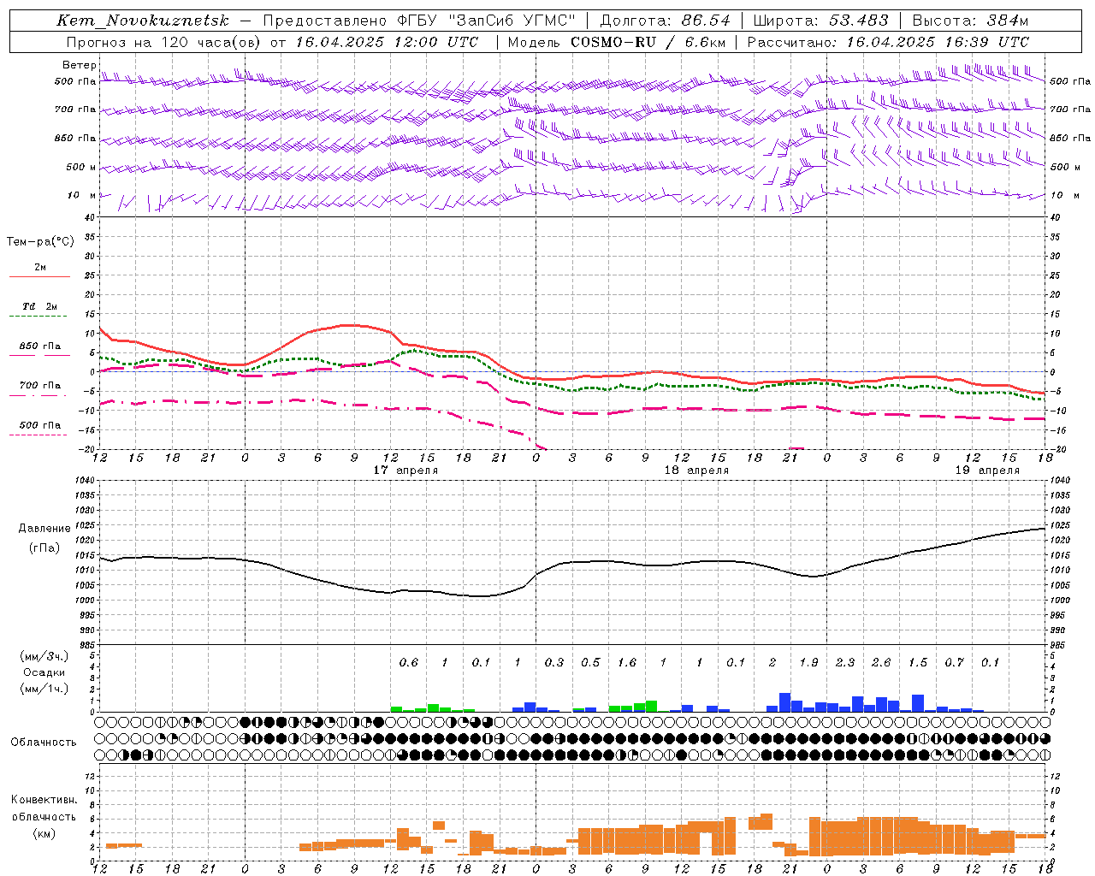Click the Конвективн. облачность (км) label
This screenshot has width=1095, height=876.
coord(44,817)
